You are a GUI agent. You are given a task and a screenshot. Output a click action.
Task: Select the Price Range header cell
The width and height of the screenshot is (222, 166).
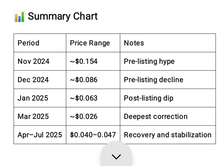(x=90, y=43)
